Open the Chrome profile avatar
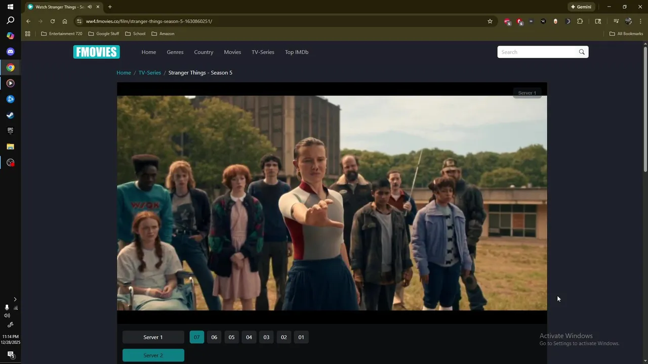Image resolution: width=648 pixels, height=364 pixels. 628,21
